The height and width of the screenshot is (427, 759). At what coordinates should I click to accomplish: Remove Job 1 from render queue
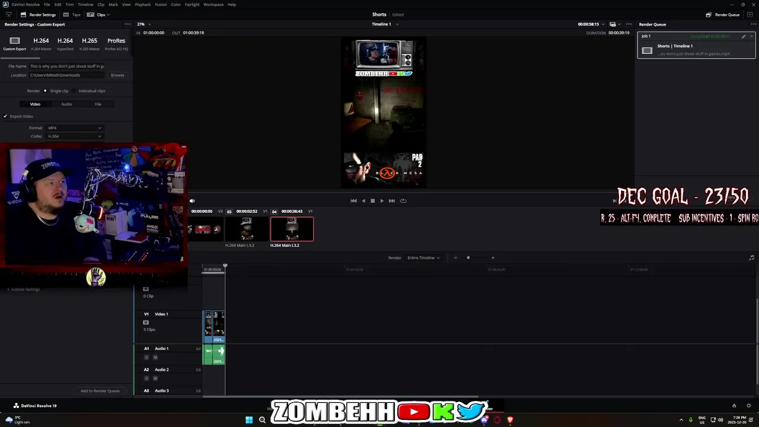pos(751,36)
